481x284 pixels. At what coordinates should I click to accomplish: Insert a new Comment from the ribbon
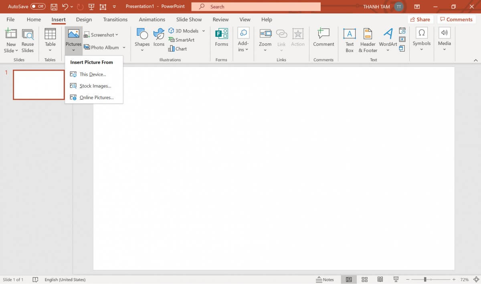(x=323, y=38)
